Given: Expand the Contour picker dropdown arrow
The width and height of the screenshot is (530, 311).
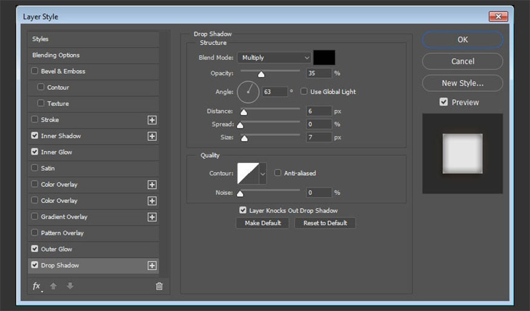Looking at the screenshot, I should (263, 173).
